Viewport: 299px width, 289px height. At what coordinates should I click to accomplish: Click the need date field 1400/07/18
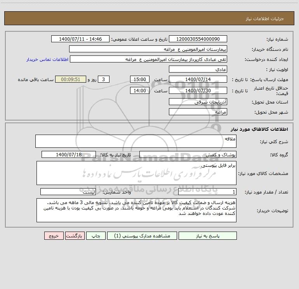[69, 154]
